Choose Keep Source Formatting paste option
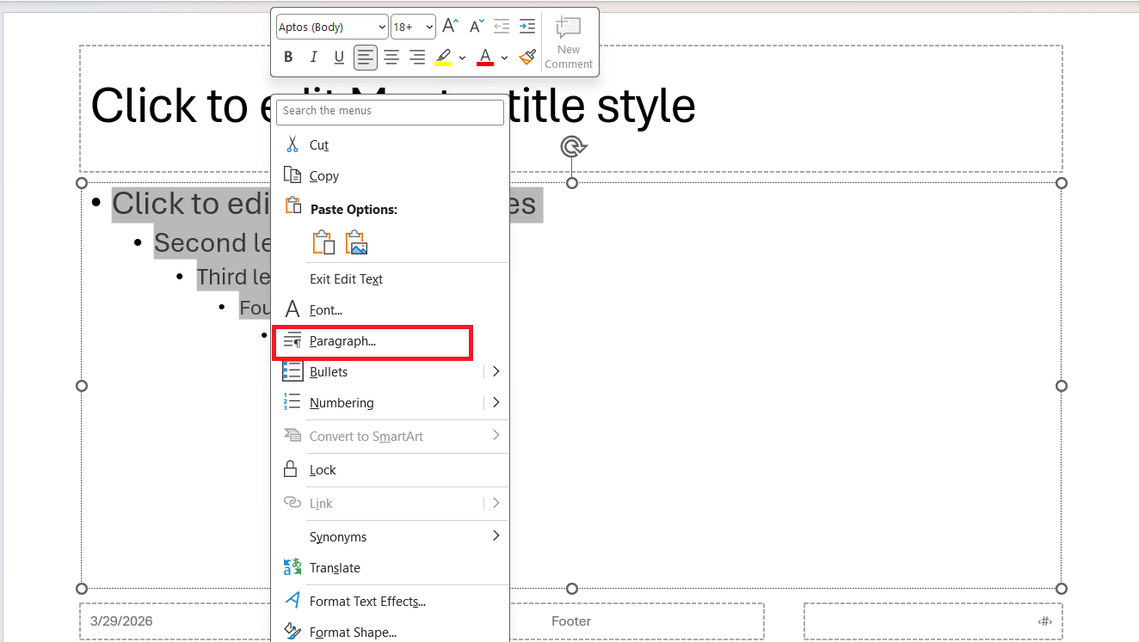Image resolution: width=1139 pixels, height=642 pixels. click(323, 243)
